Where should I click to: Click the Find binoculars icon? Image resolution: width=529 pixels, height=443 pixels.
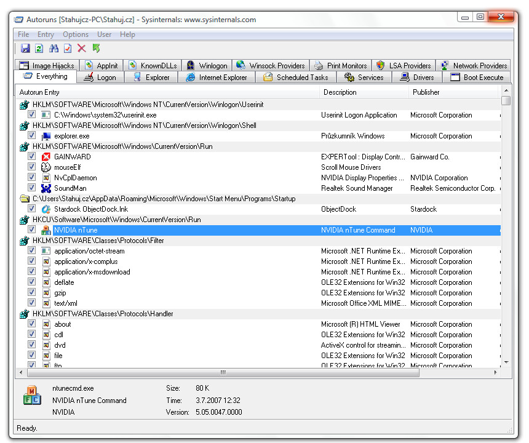pos(54,48)
